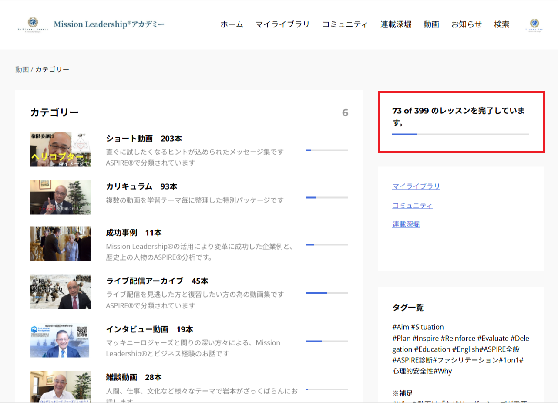Open the コミュニティ sidebar link
Viewport: 558px width, 403px height.
pyautogui.click(x=413, y=206)
